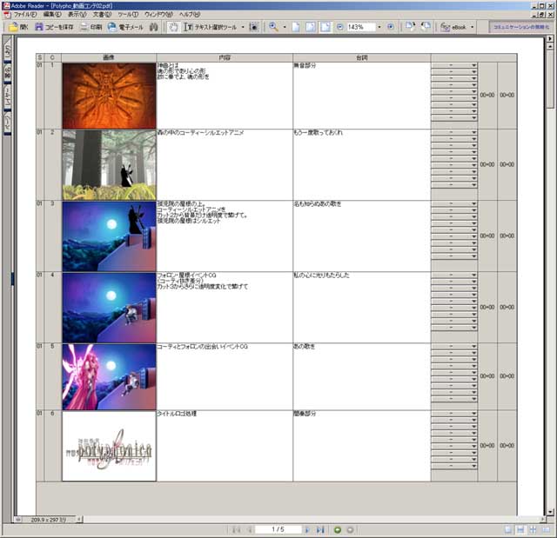Screen dimensions: 557x538
Task: Select the Hand tool
Action: coord(173,27)
